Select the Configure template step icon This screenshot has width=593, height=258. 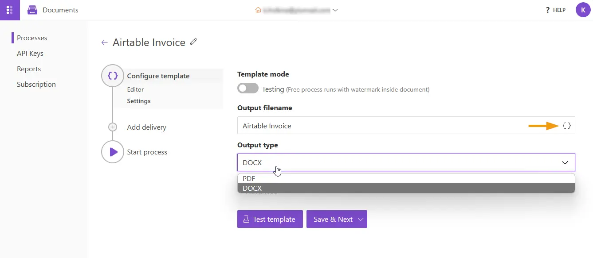pyautogui.click(x=113, y=76)
